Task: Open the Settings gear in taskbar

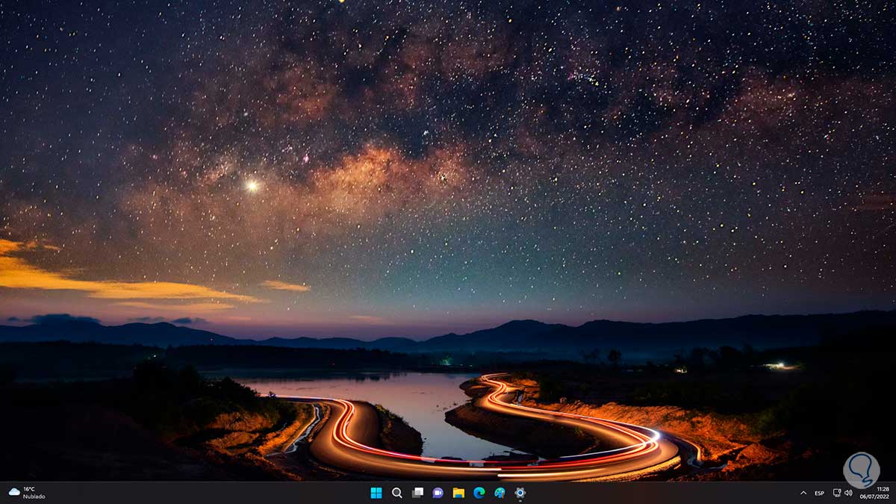Action: click(520, 493)
